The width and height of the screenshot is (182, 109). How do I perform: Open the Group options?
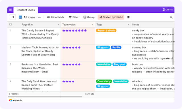89,17
